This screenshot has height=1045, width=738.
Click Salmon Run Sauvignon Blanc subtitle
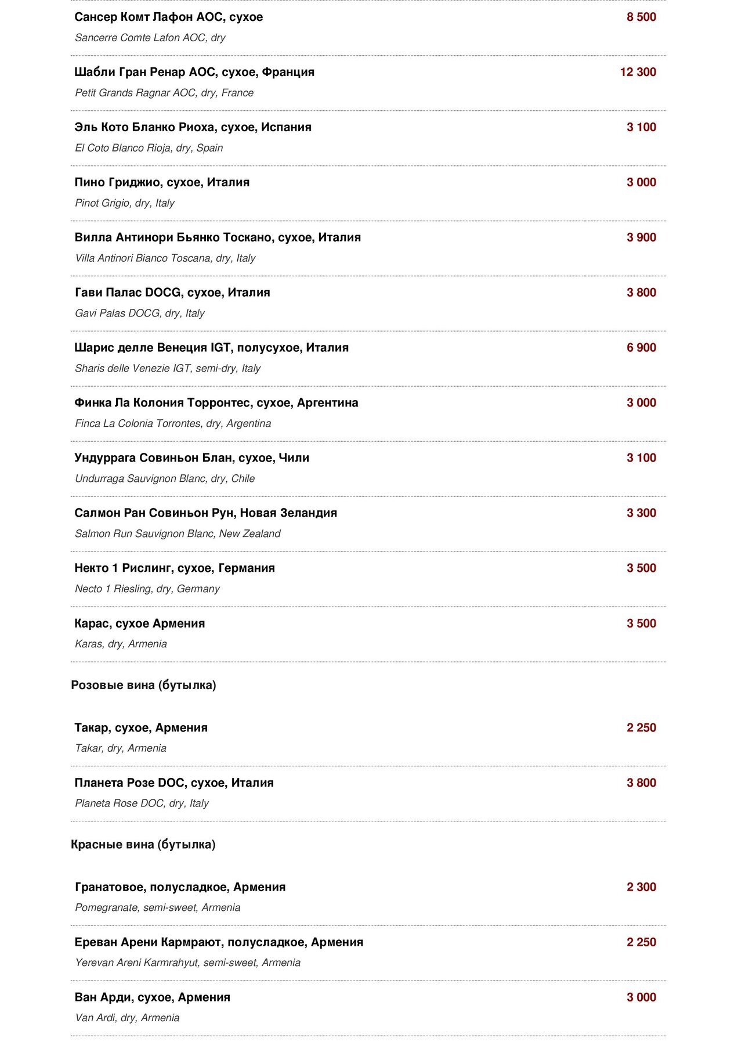click(x=178, y=534)
